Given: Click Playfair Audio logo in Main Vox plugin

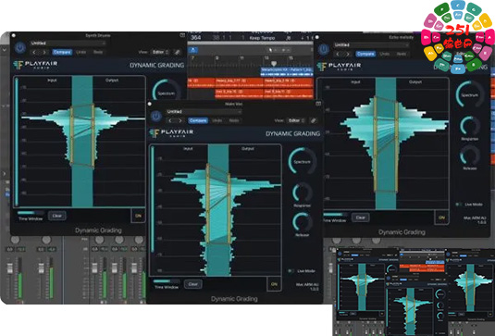Looking at the screenshot, I should [x=171, y=133].
